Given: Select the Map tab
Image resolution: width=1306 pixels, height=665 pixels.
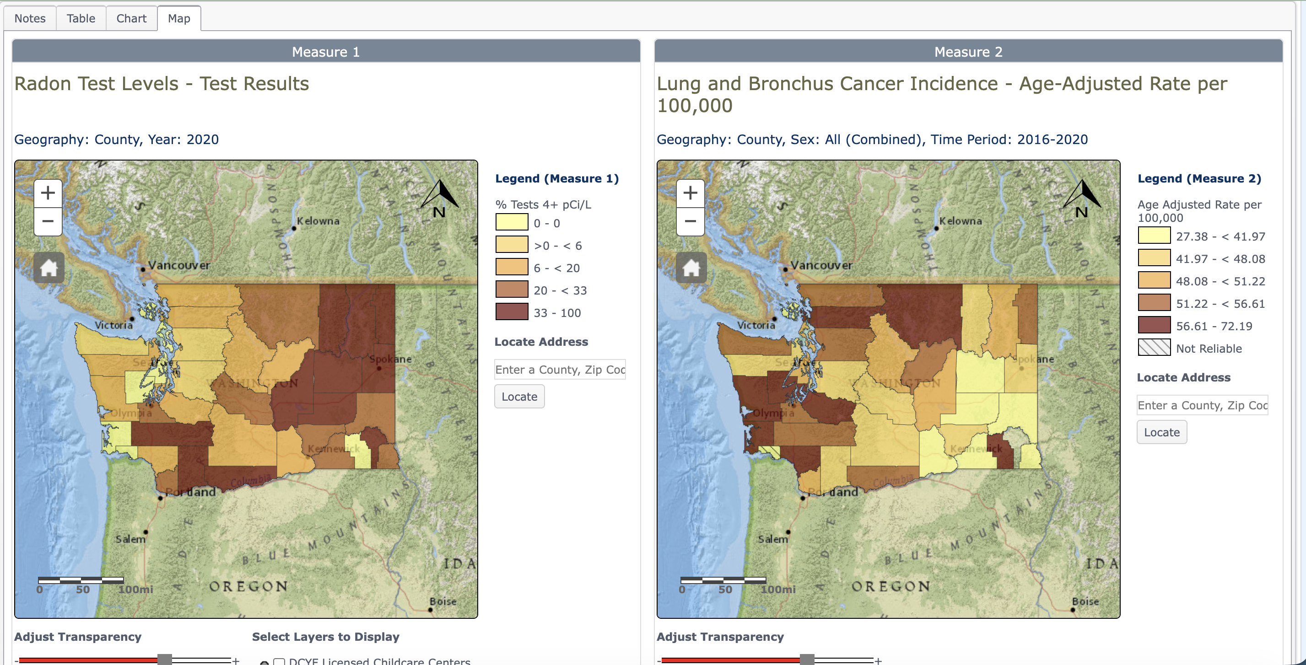Looking at the screenshot, I should coord(179,18).
